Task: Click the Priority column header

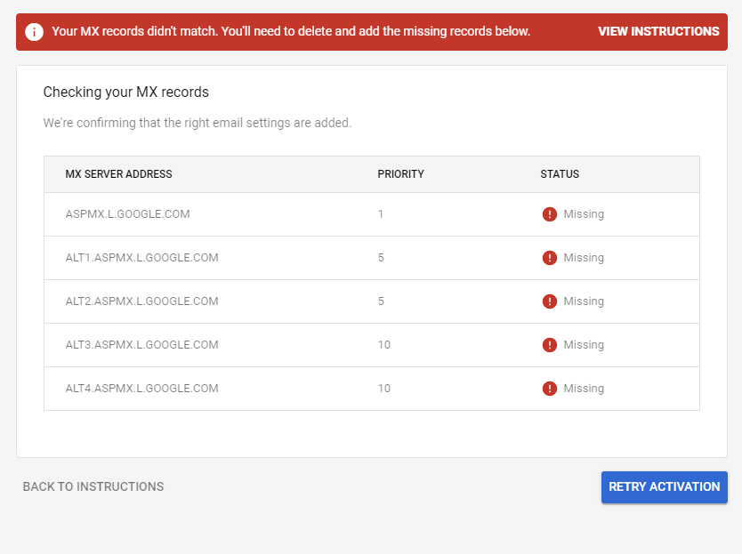Action: click(400, 174)
